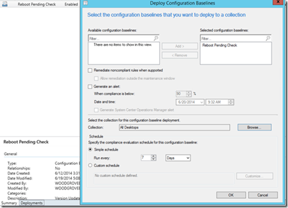The image size is (288, 208).
Task: Click the Add > button
Action: point(180,46)
